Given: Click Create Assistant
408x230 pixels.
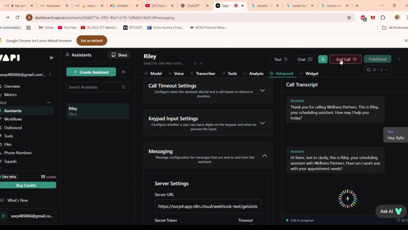Looking at the screenshot, I should click(91, 72).
